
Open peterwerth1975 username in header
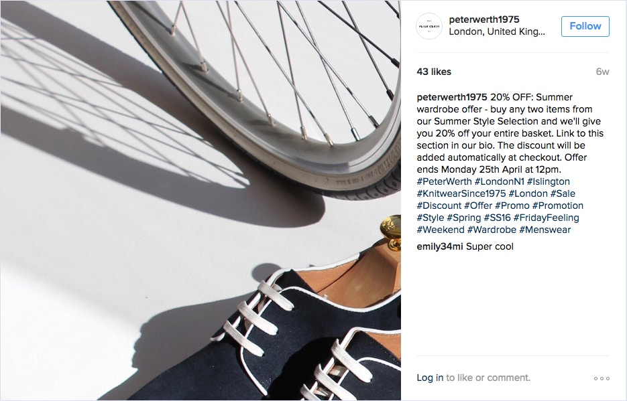tap(484, 19)
